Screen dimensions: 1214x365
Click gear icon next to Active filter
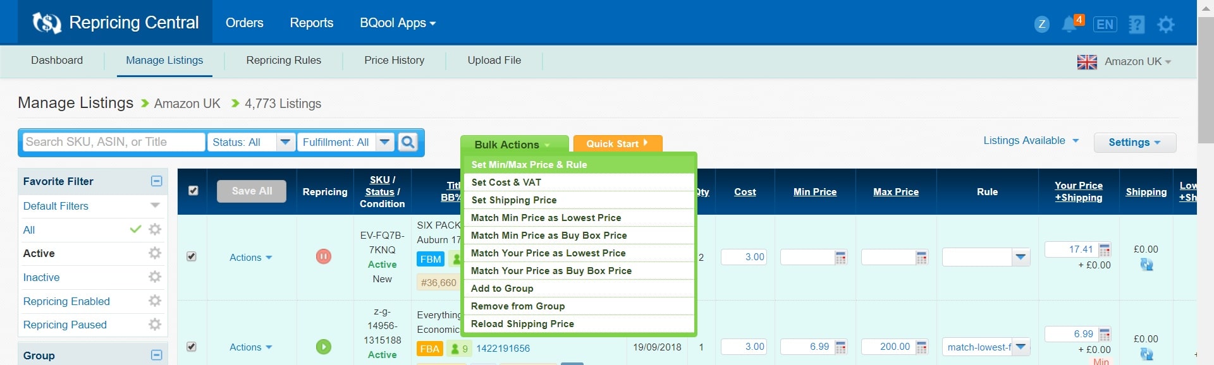pos(155,253)
